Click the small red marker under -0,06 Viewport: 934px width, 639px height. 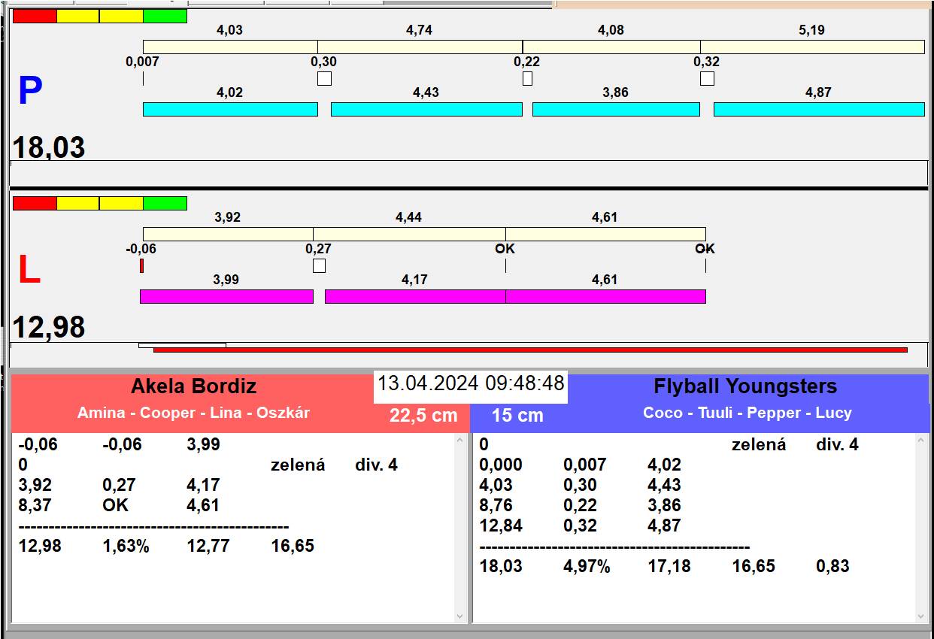click(141, 265)
